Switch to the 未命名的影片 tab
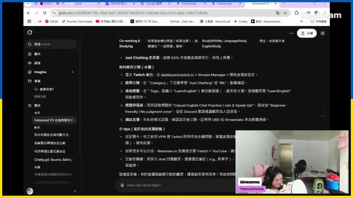This screenshot has height=198, width=353. [x=120, y=4]
